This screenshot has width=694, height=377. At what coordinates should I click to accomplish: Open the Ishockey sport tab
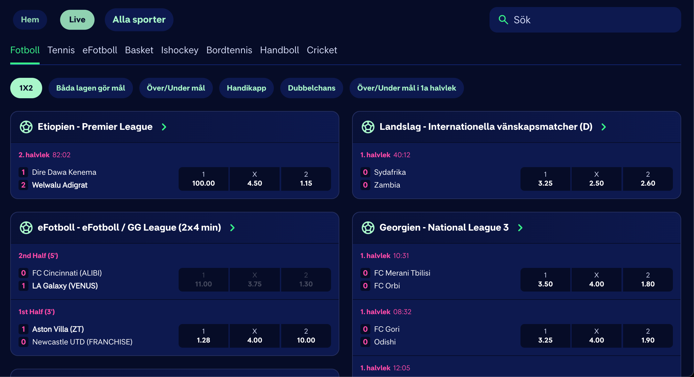tap(180, 50)
